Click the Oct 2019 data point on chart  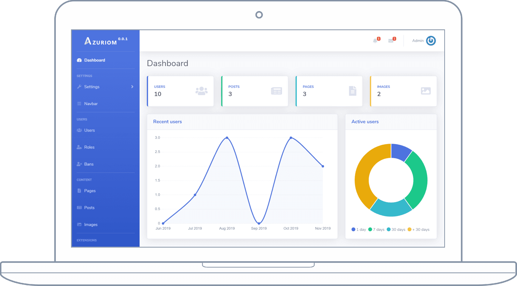291,138
